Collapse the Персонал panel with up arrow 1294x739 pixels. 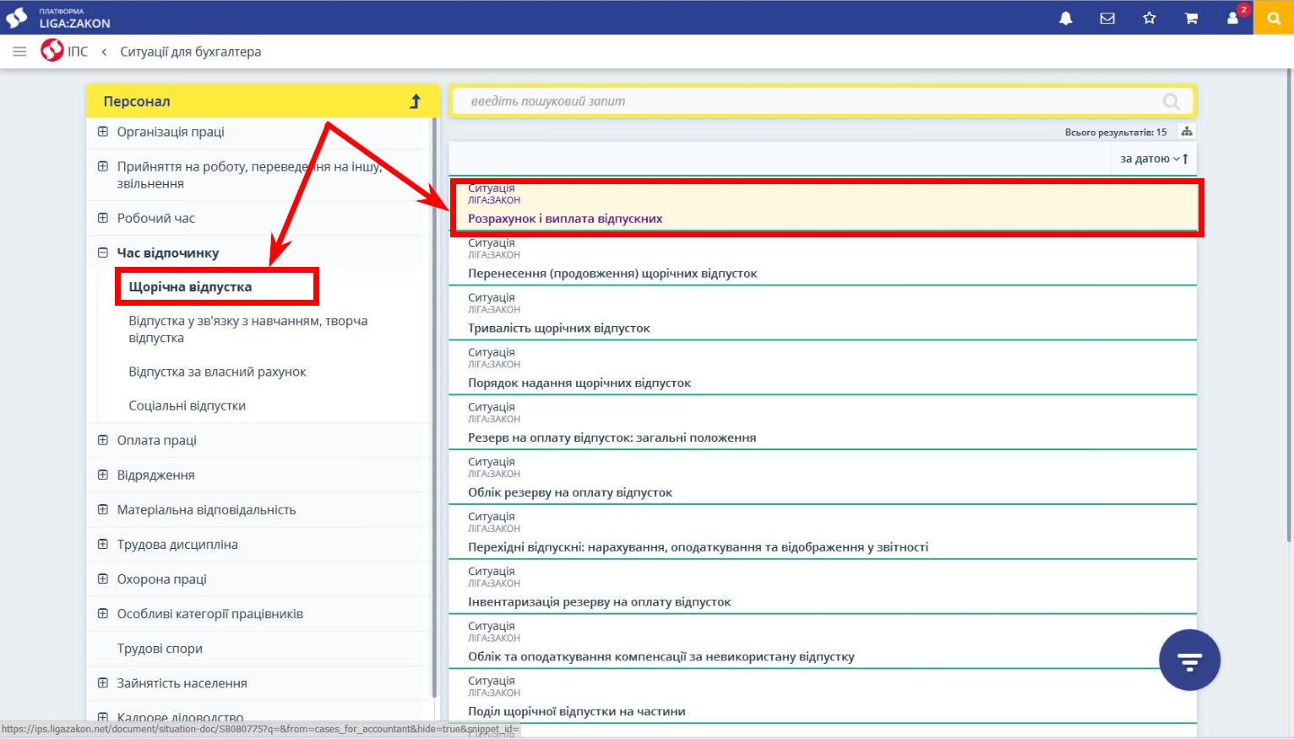click(415, 101)
